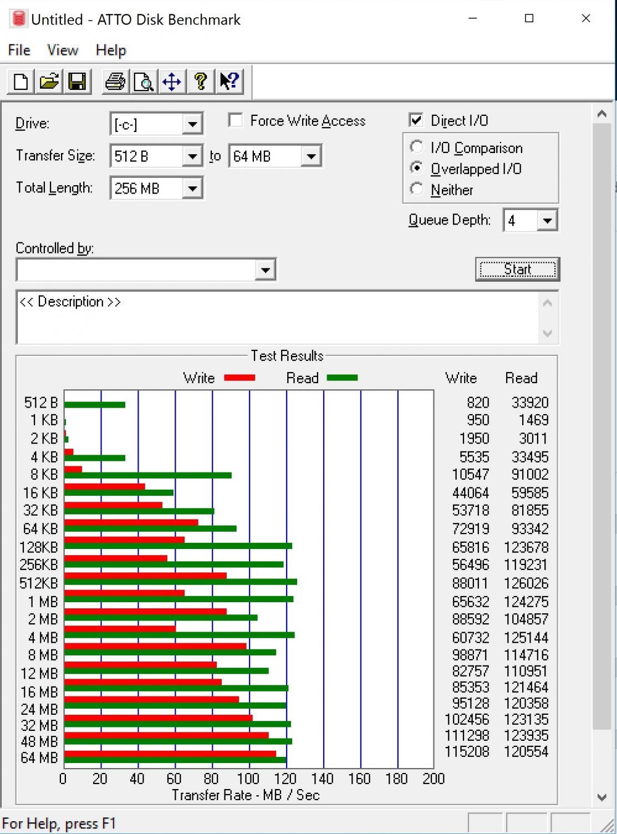Click the yellow question mark About icon
Image resolution: width=617 pixels, height=834 pixels.
(x=201, y=82)
